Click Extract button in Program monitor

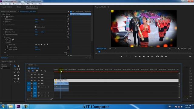pyautogui.click(x=162, y=57)
